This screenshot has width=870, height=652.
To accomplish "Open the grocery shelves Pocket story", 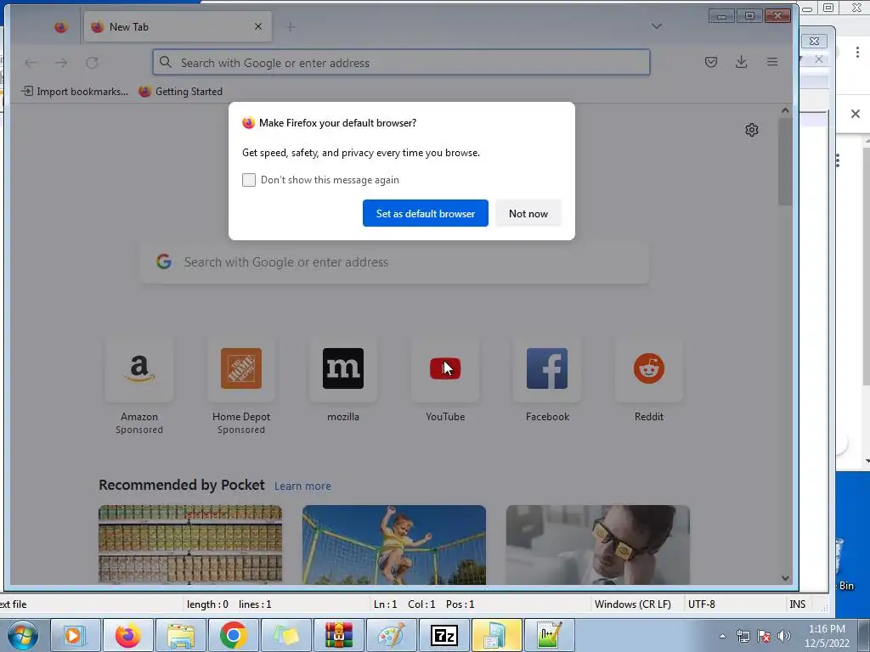I will tap(190, 544).
